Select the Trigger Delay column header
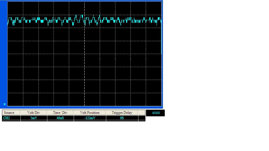This screenshot has width=269, height=151. pos(122,113)
